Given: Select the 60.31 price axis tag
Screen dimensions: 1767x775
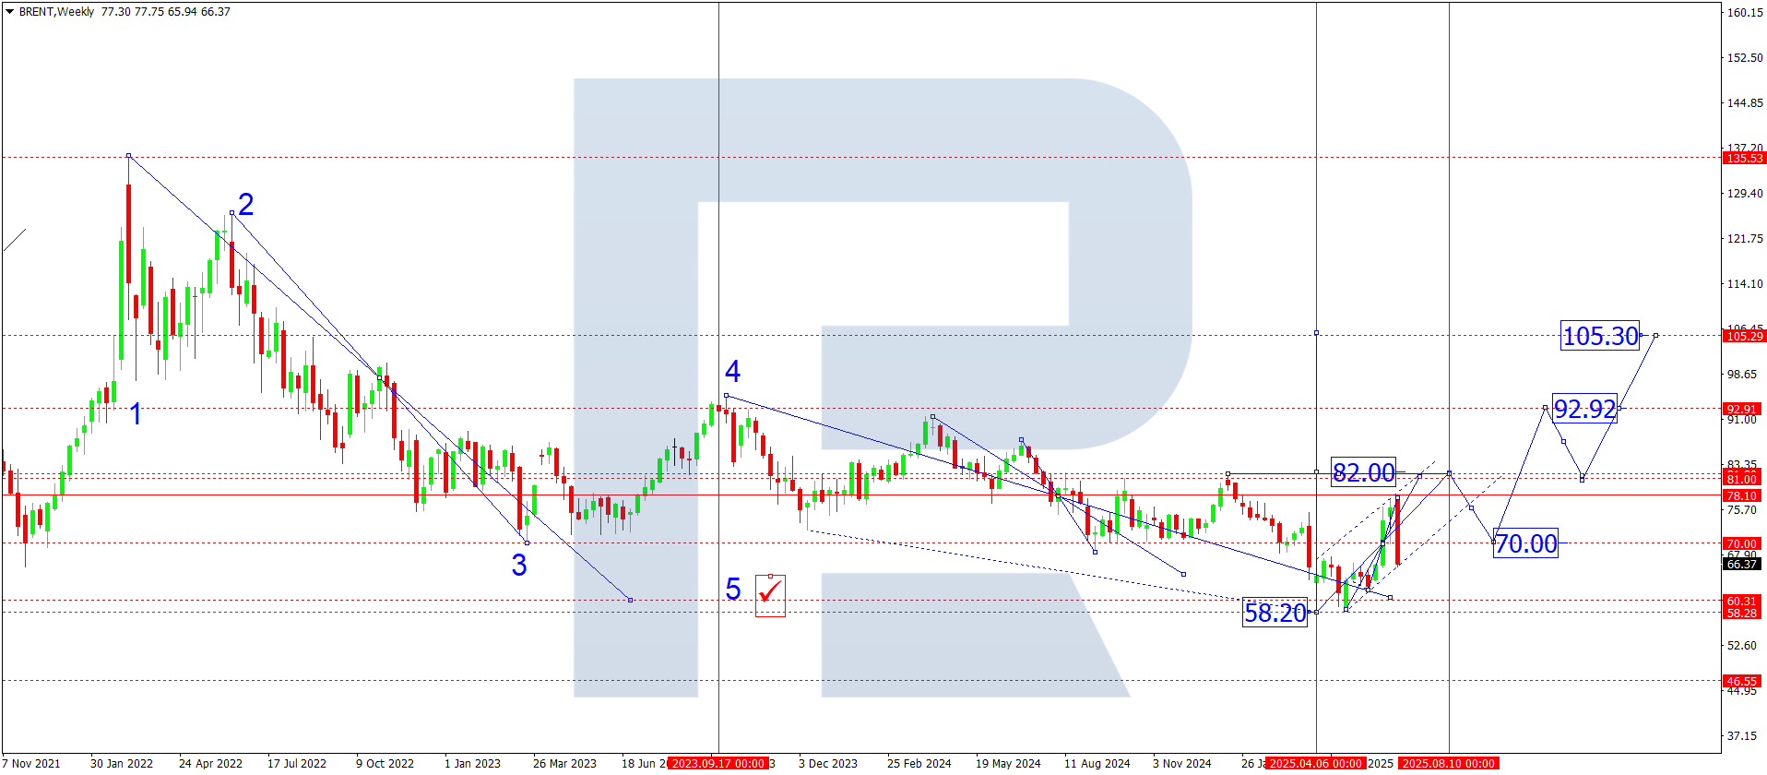Looking at the screenshot, I should (1741, 601).
